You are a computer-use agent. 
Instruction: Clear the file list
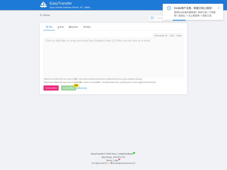[179, 36]
